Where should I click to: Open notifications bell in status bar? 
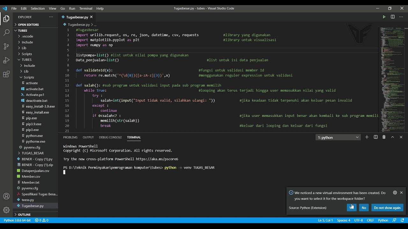point(402,220)
